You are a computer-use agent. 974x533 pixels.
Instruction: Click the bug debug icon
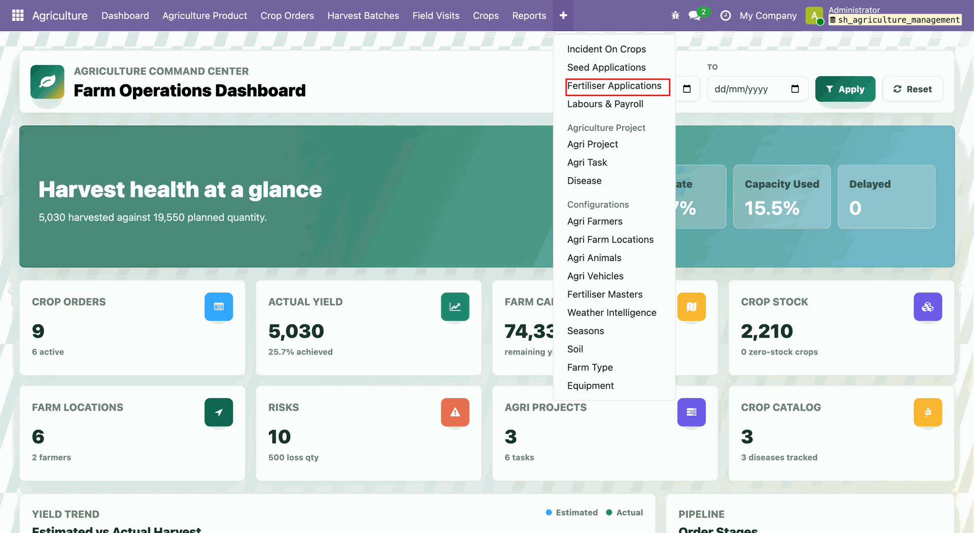(x=675, y=16)
